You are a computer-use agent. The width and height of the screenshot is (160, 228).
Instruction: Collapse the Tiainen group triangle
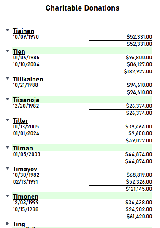(x=8, y=30)
